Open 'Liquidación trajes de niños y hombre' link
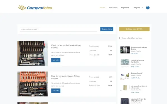The image size is (167, 104). (138, 100)
